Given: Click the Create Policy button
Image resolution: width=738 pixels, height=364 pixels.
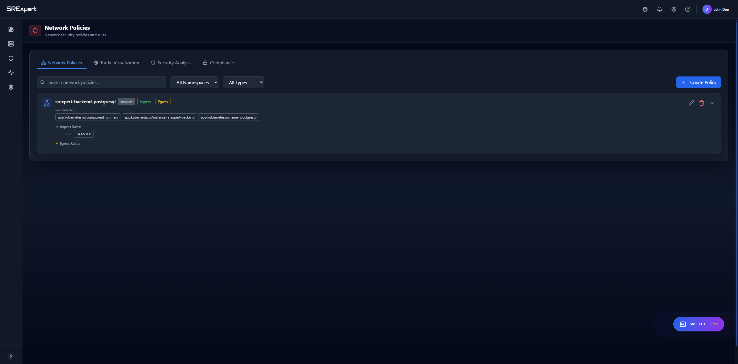Looking at the screenshot, I should coord(698,82).
